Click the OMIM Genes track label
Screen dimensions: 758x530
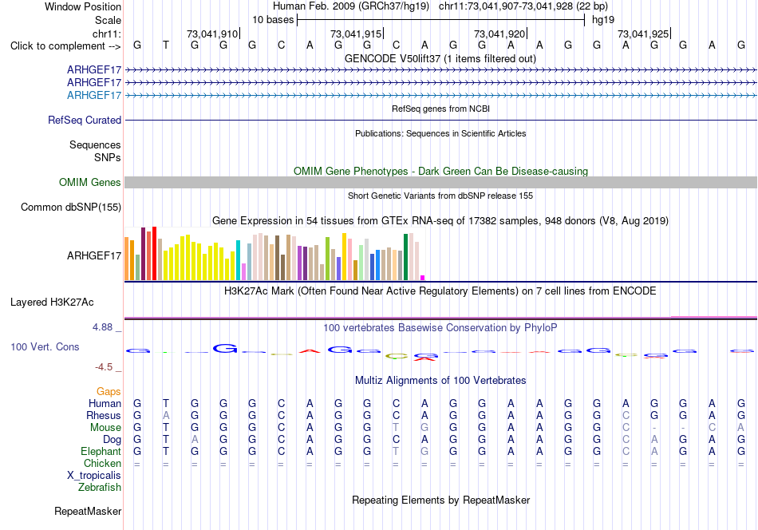89,182
